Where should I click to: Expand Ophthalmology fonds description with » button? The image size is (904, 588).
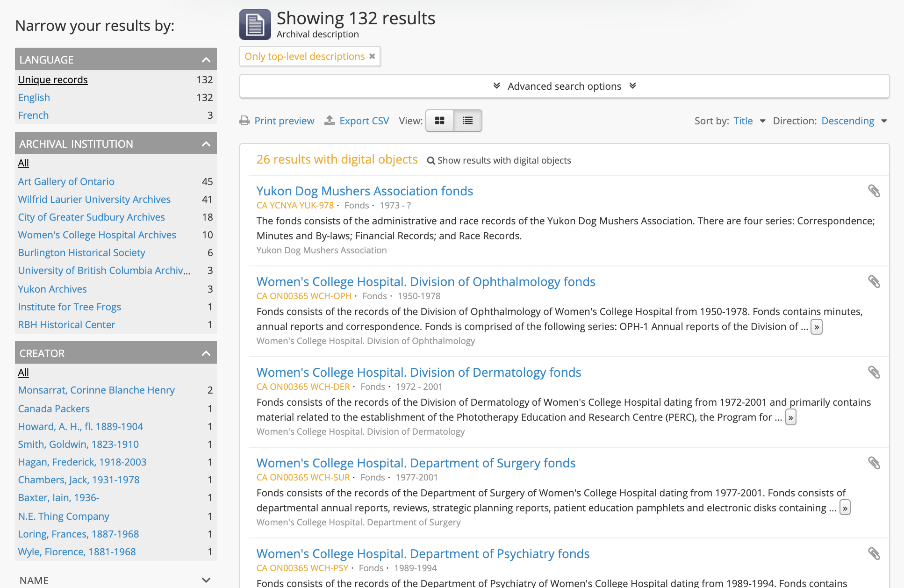pos(816,327)
